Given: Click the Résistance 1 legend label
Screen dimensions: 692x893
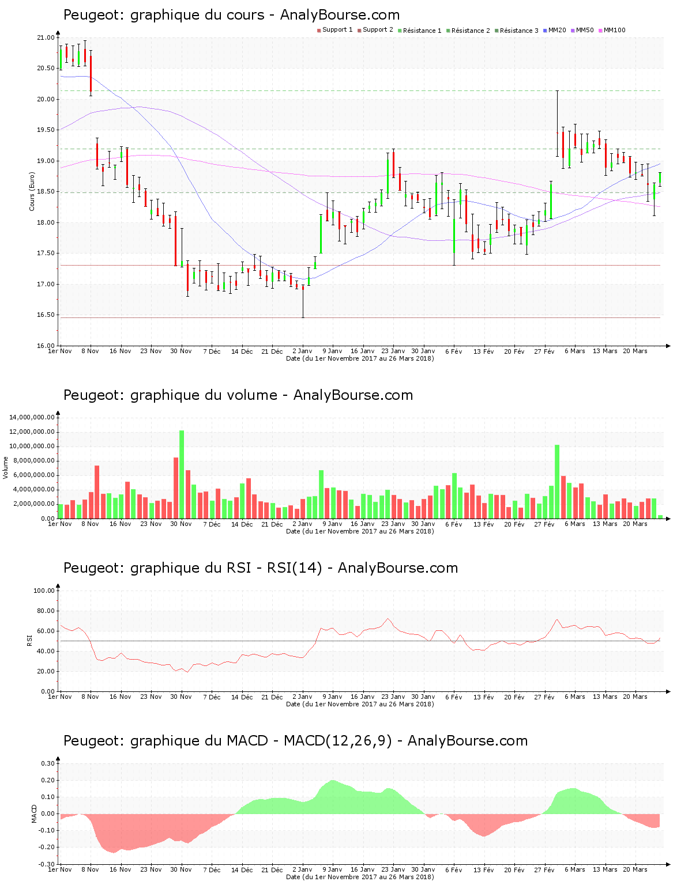Looking at the screenshot, I should (422, 31).
